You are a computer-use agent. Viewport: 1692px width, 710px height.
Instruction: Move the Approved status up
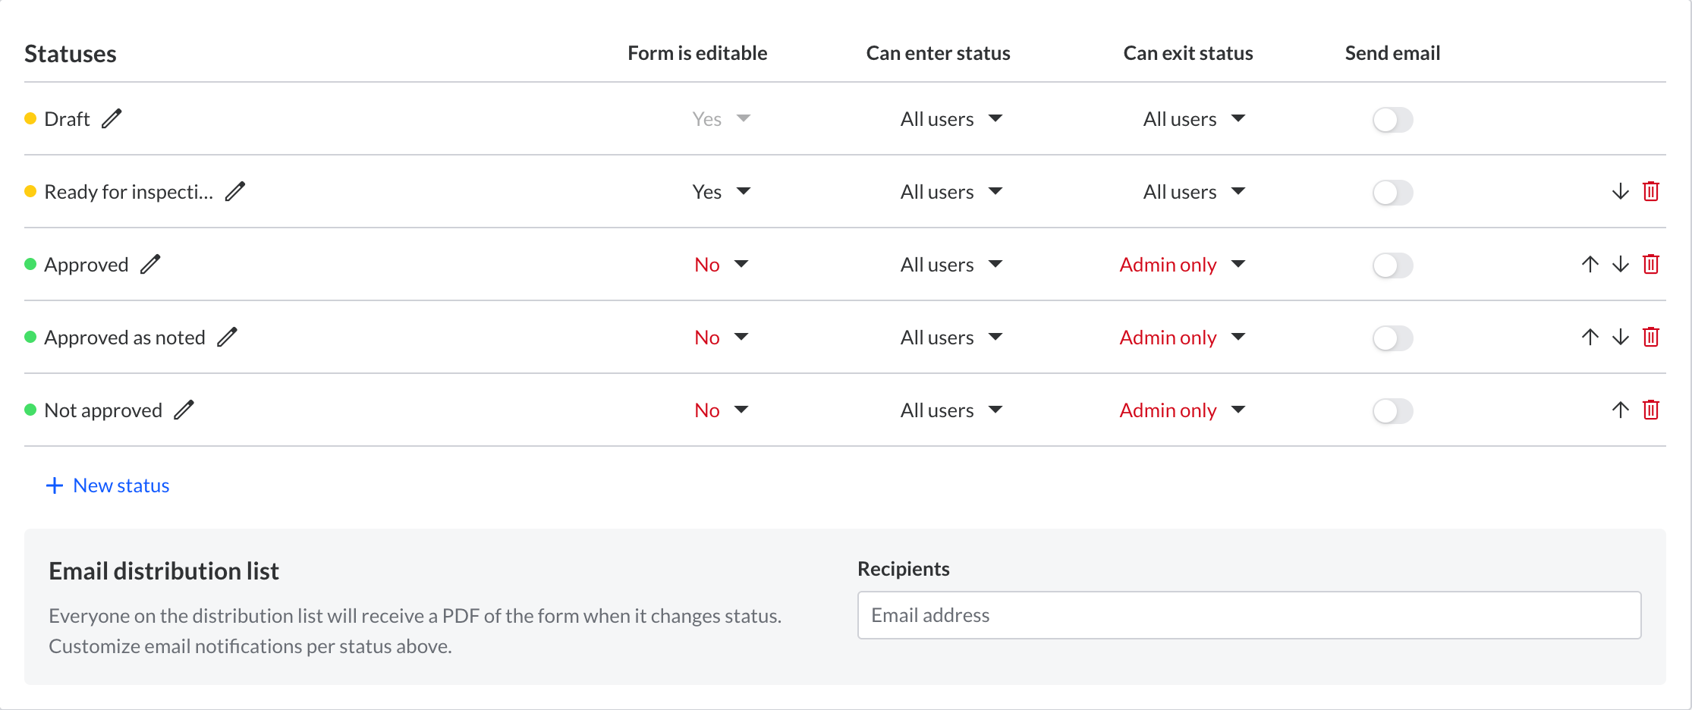[x=1590, y=264]
